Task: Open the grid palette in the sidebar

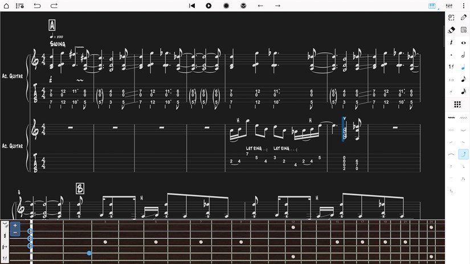Action: (457, 105)
